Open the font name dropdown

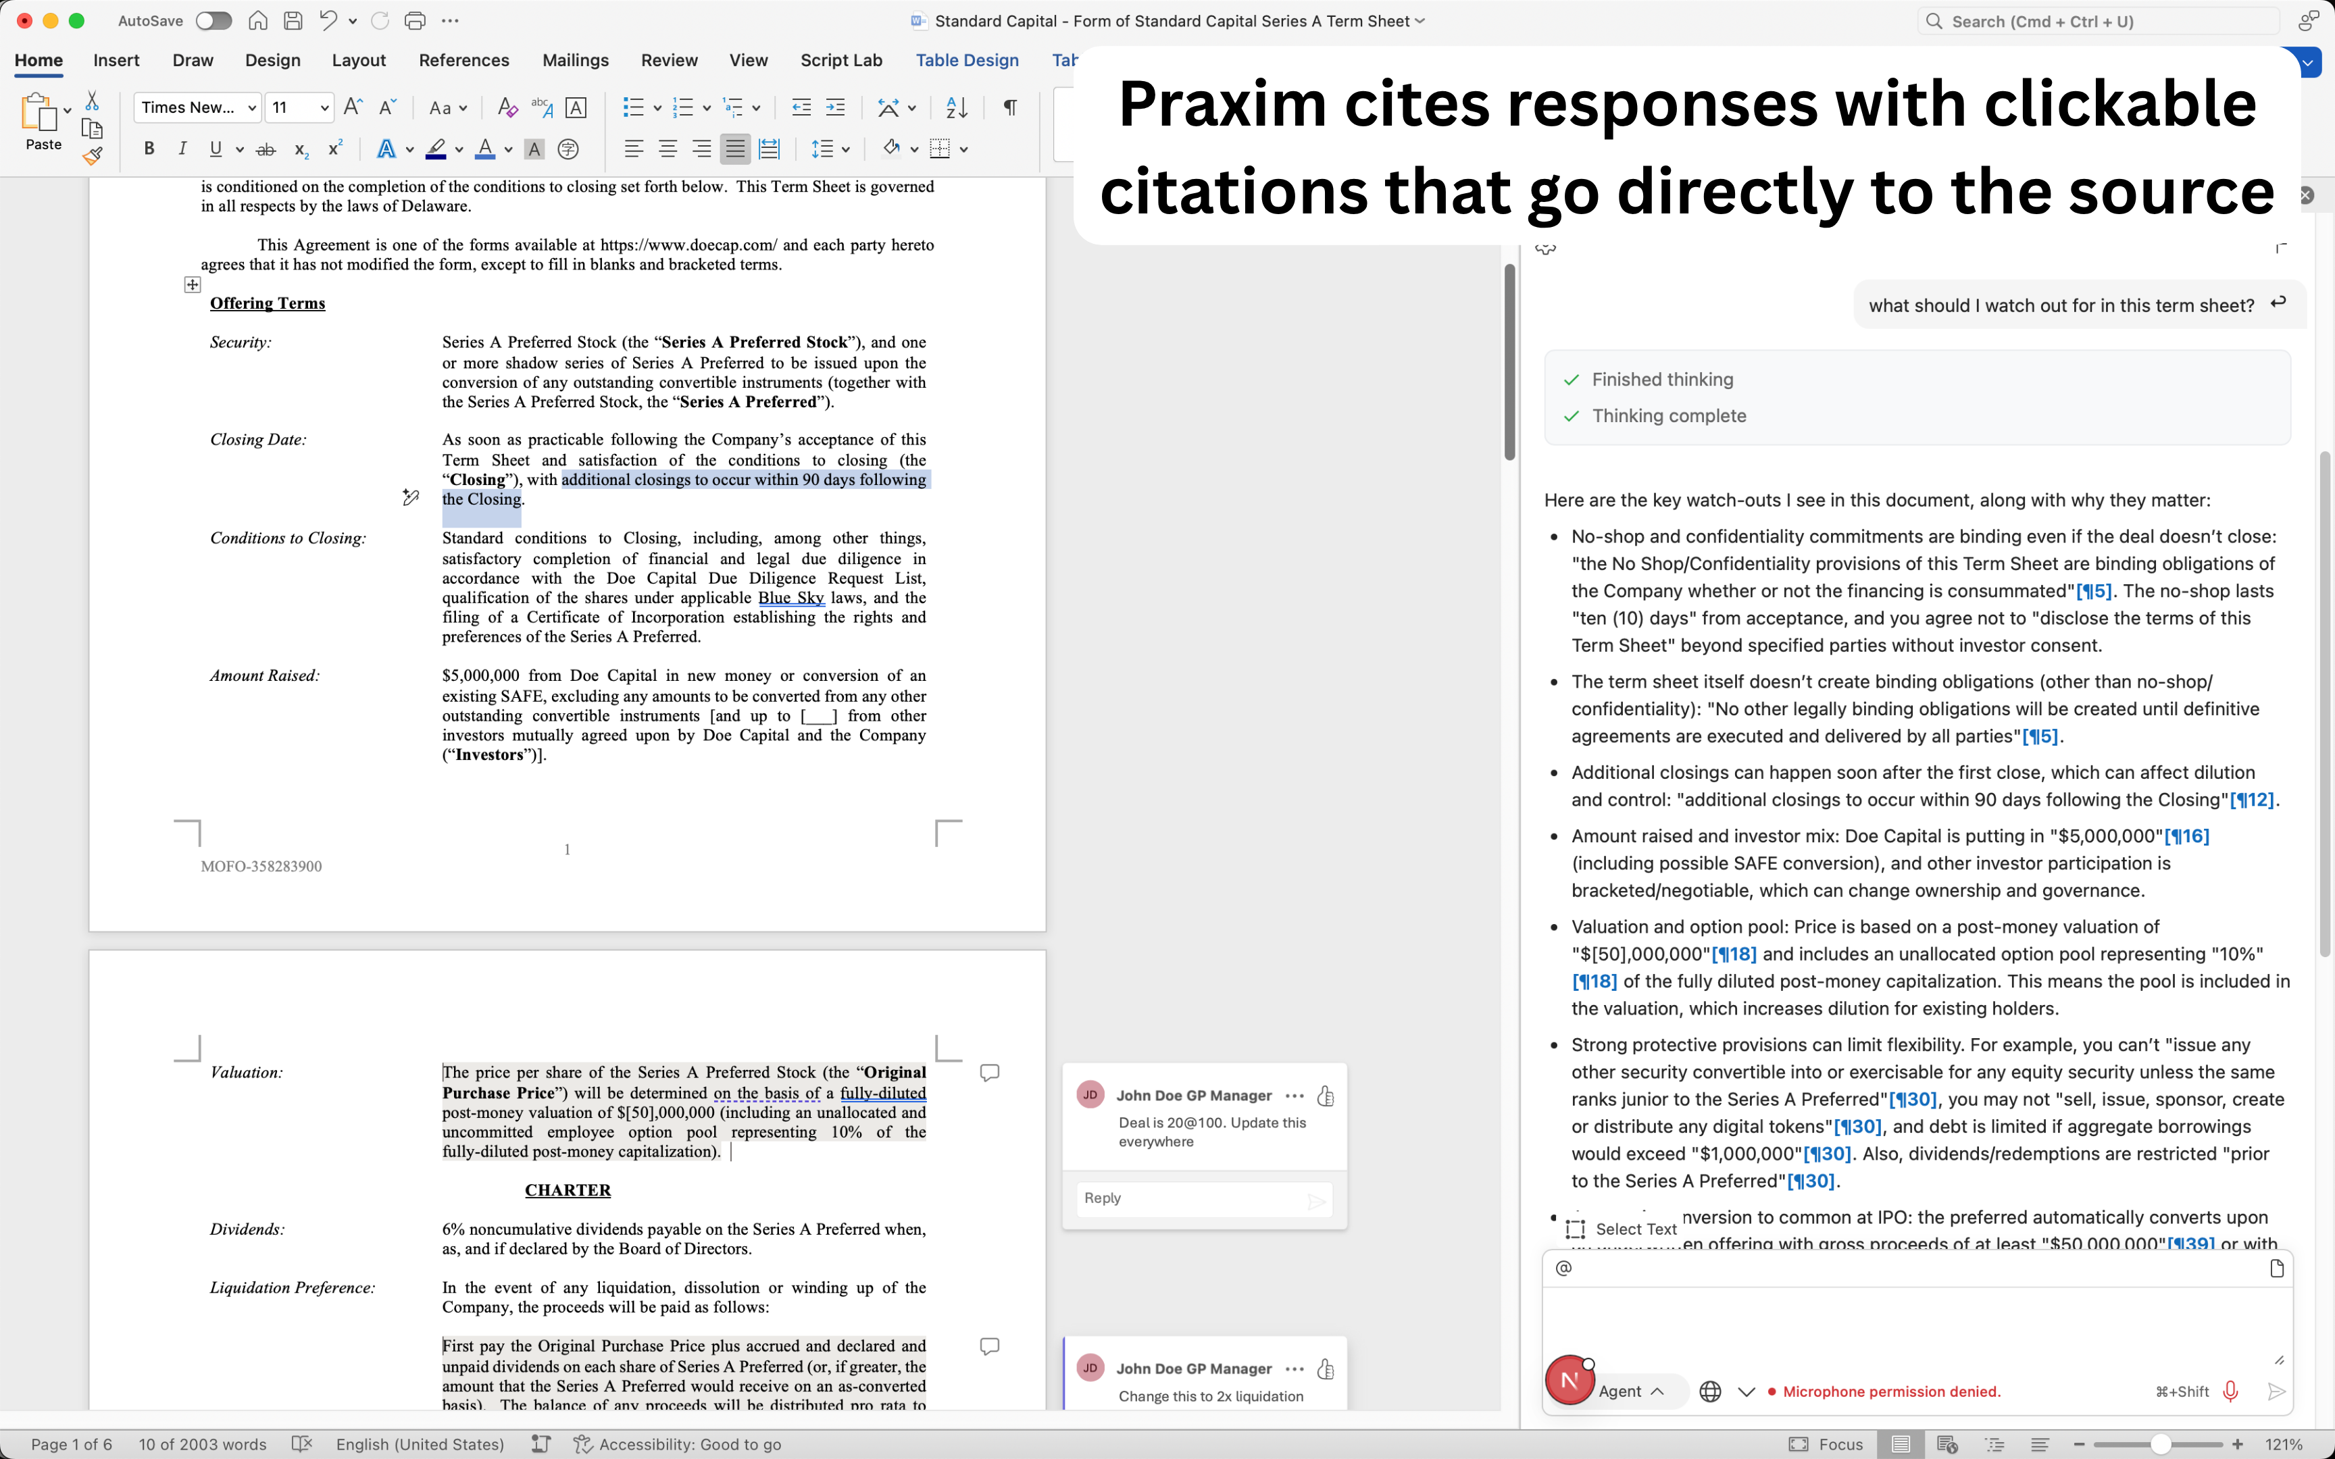coord(252,107)
